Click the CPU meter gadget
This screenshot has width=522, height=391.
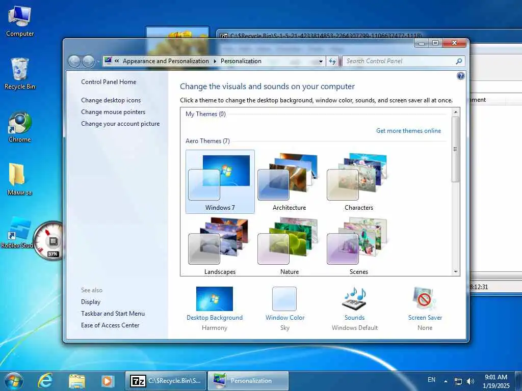[48, 241]
